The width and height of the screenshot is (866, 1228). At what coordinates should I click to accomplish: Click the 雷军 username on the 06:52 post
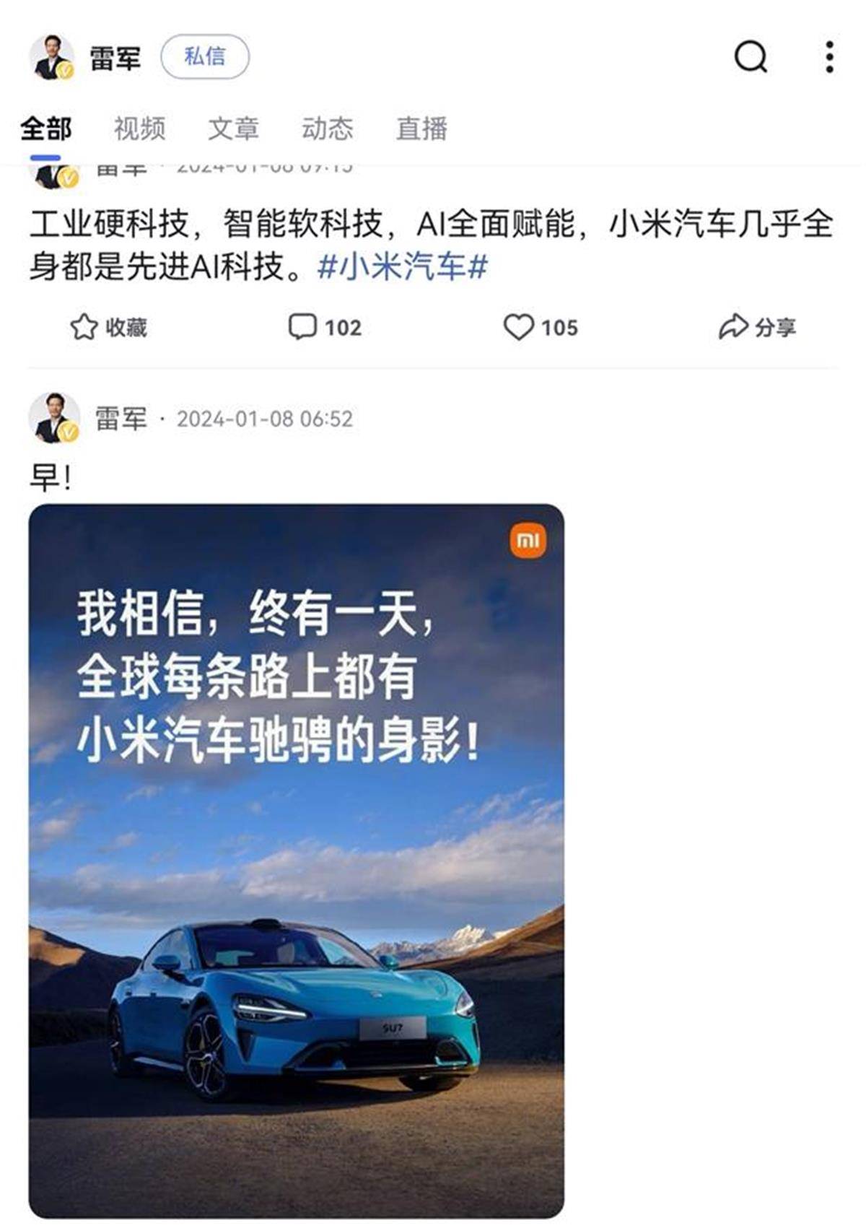point(121,419)
